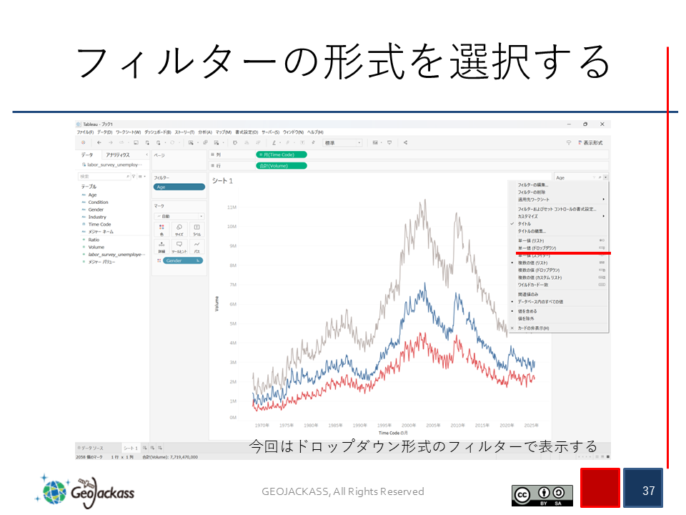Open the 分析(A) menu
Screen dimensions: 686x515
(206, 132)
